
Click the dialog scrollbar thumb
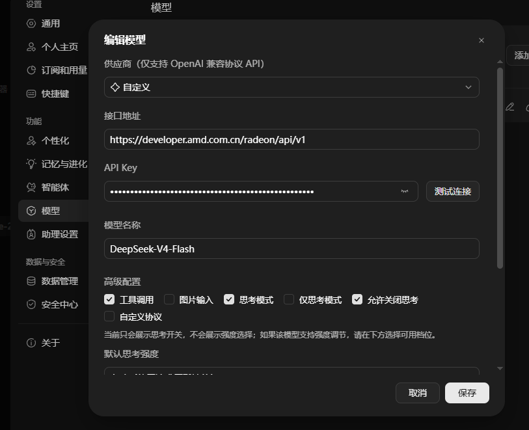[500, 168]
